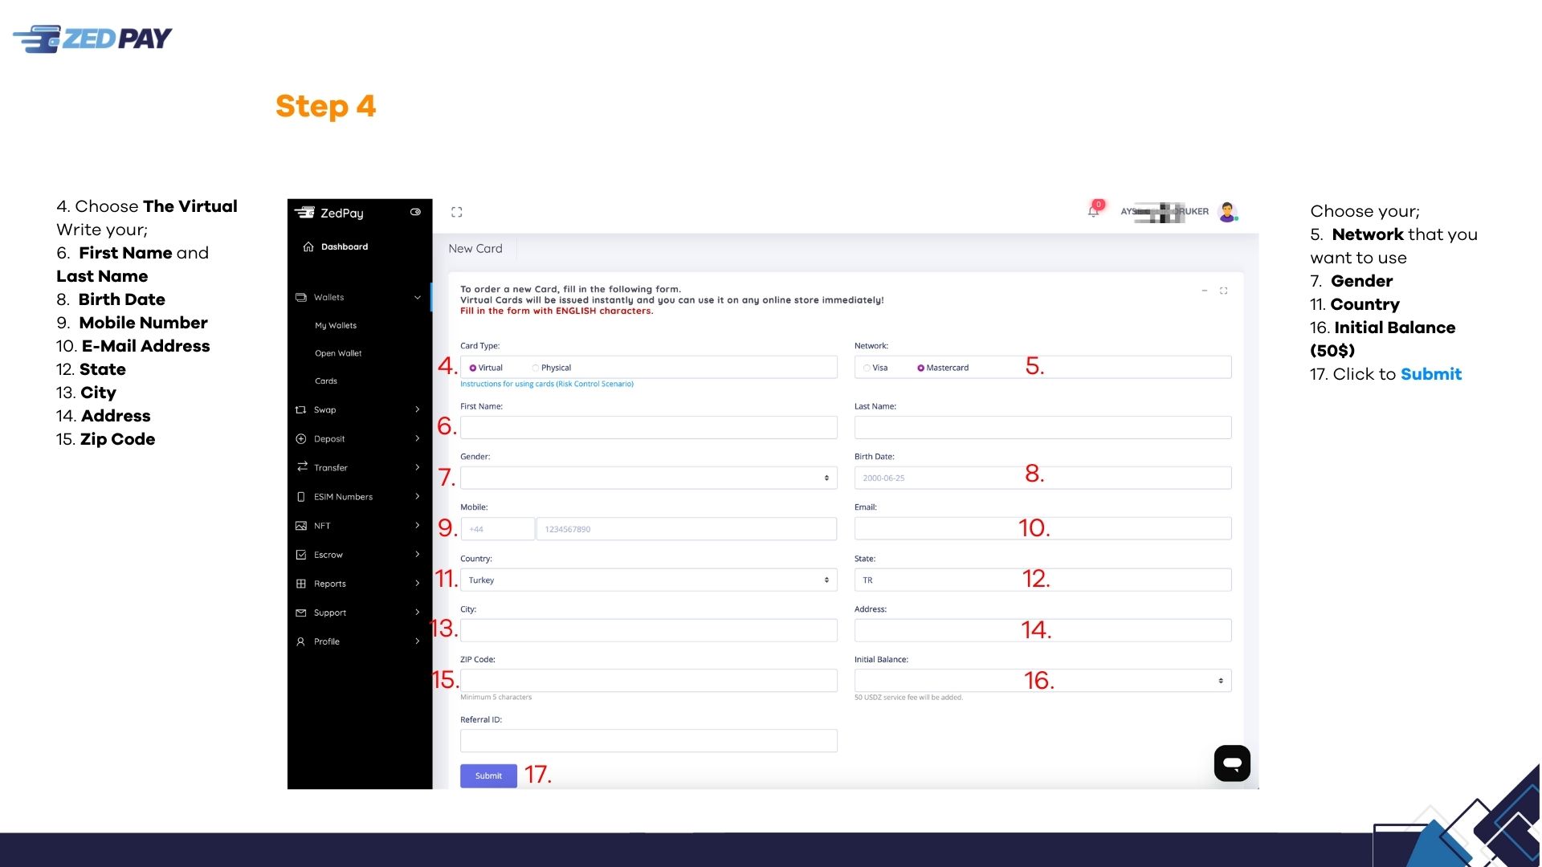Select the Virtual card type
The width and height of the screenshot is (1542, 867).
[x=473, y=368]
